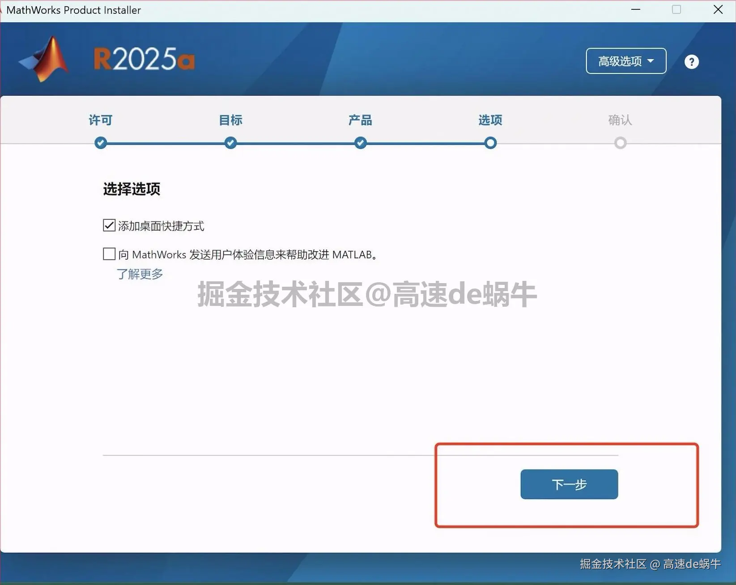Screen dimensions: 736x585
Task: Click the help question mark icon
Action: (x=691, y=62)
